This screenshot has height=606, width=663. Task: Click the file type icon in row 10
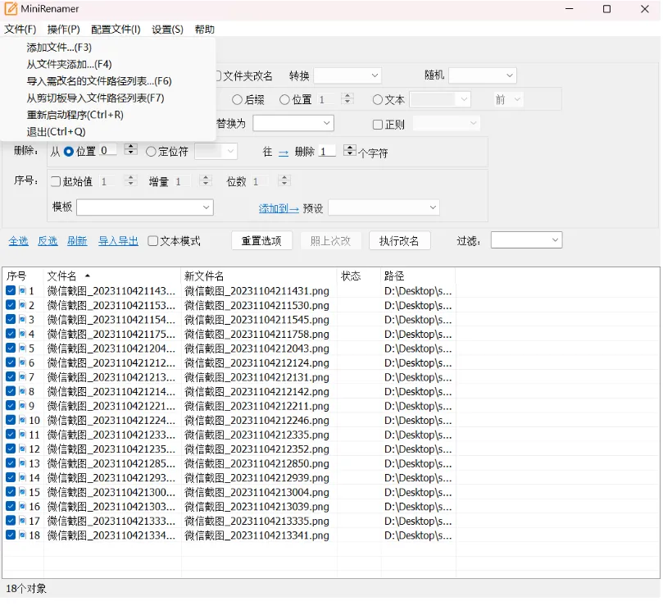22,420
